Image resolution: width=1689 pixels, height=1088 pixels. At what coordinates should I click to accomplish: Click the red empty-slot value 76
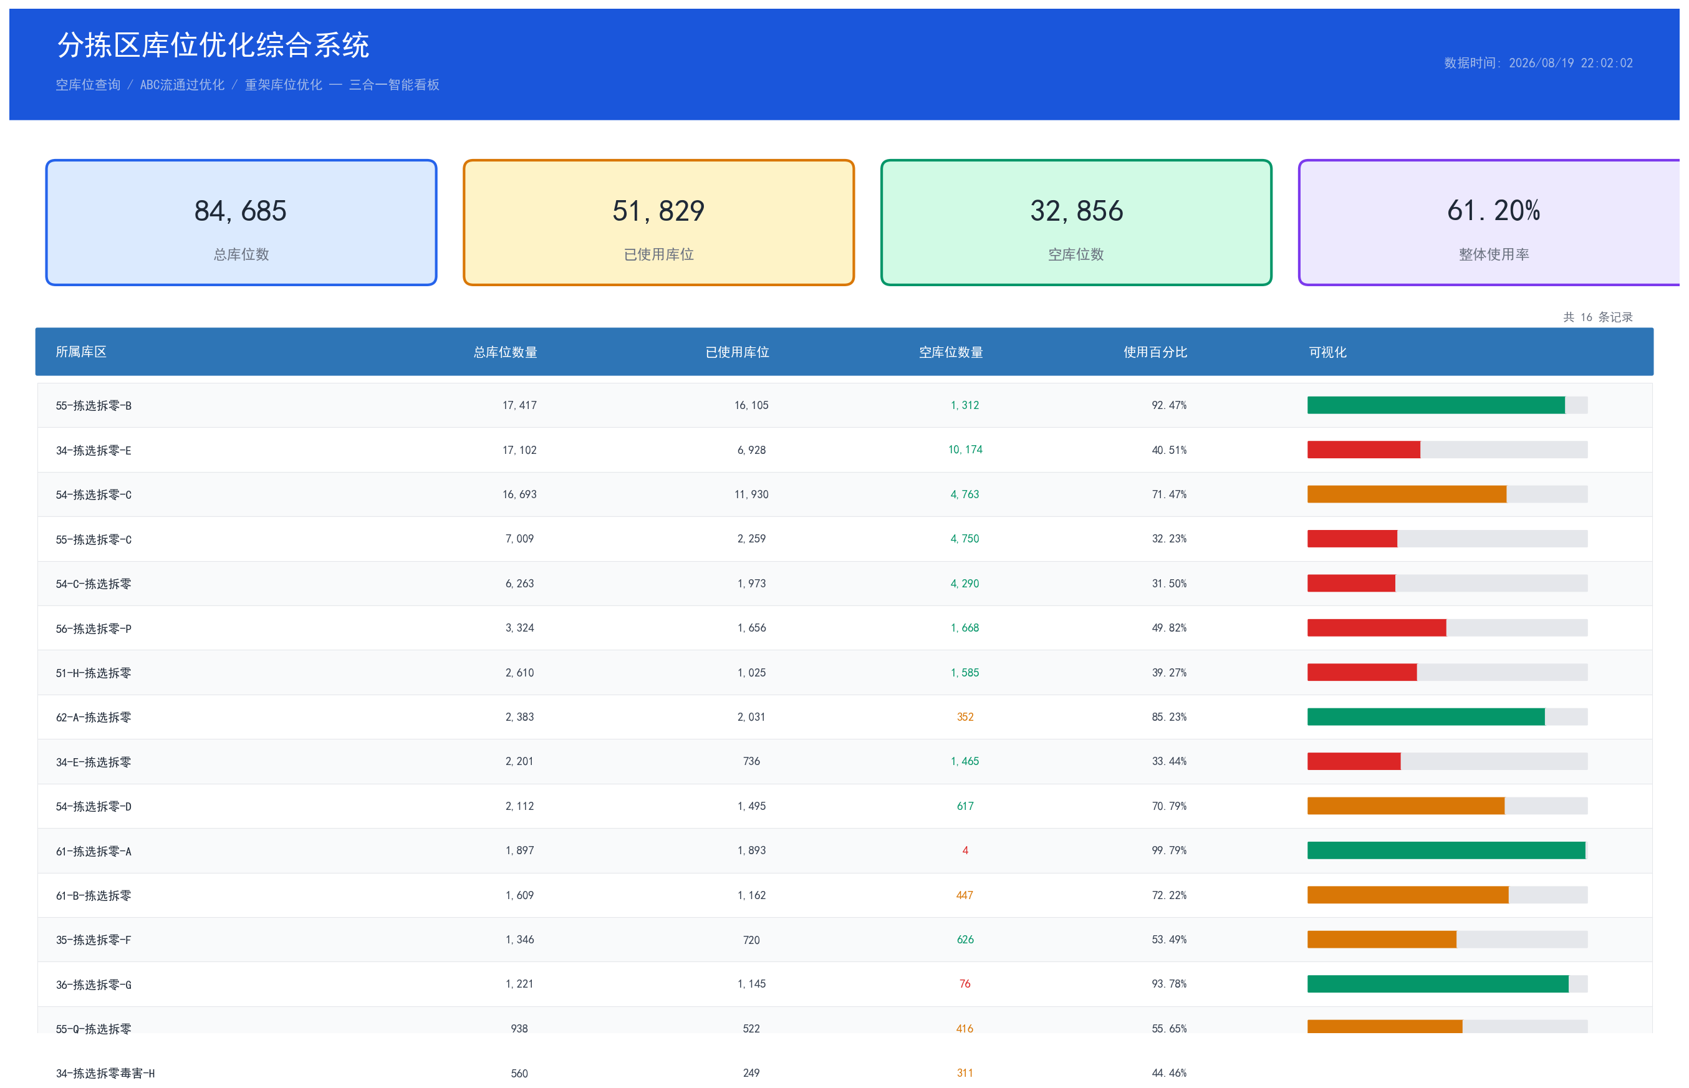(965, 983)
